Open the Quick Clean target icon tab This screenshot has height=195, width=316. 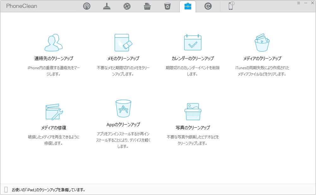pos(87,6)
